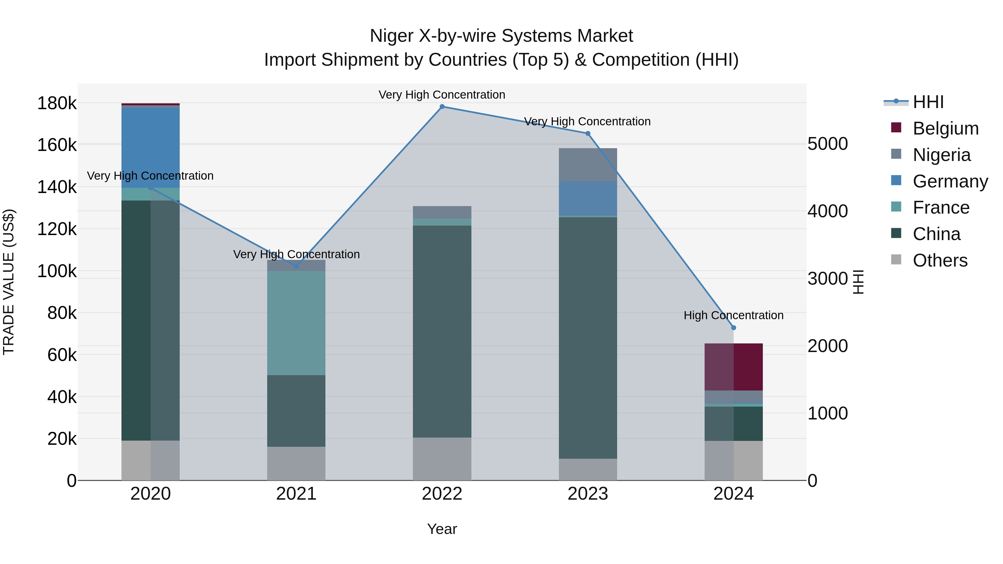
Task: Click 'Very High Concentration' label above 2022
Action: [x=442, y=95]
